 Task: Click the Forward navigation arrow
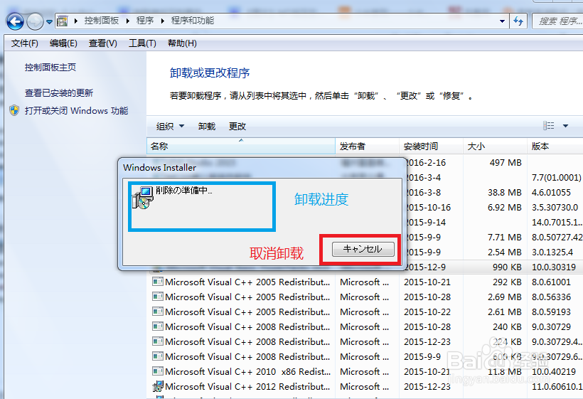point(35,21)
